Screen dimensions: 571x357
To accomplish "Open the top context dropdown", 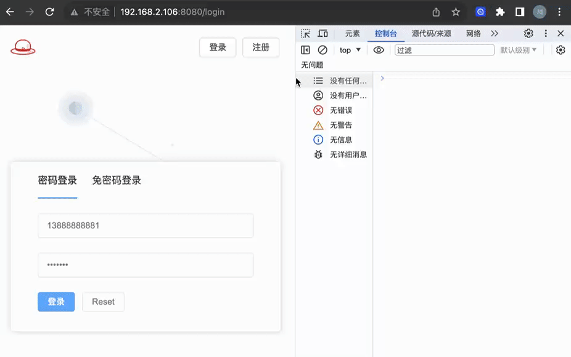I will point(350,50).
